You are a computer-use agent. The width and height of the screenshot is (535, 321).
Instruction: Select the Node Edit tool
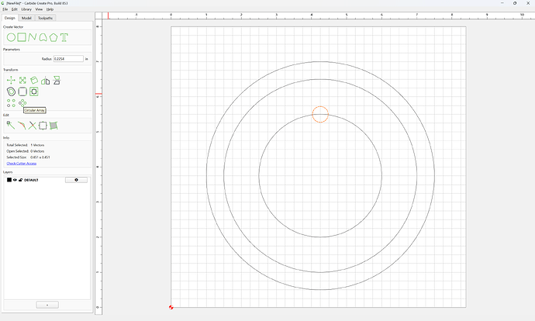click(x=11, y=126)
